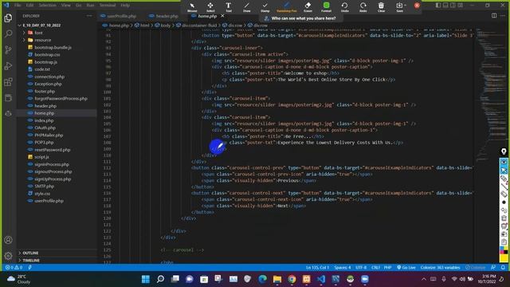Toggle bottom panel layout icon
The height and width of the screenshot is (287, 510).
(x=445, y=6)
